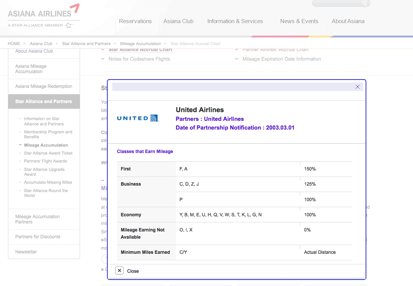The image size is (413, 286).
Task: Select the Star Alliance and Partners sidebar section
Action: pyautogui.click(x=44, y=101)
